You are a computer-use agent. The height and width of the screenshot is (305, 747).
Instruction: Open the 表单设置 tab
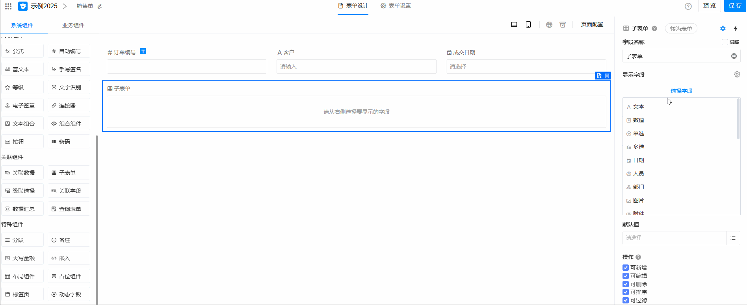click(396, 6)
